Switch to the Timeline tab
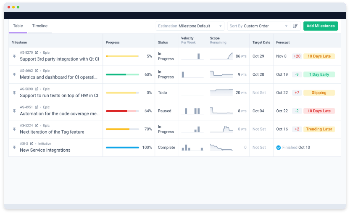Image resolution: width=350 pixels, height=214 pixels. pos(40,26)
